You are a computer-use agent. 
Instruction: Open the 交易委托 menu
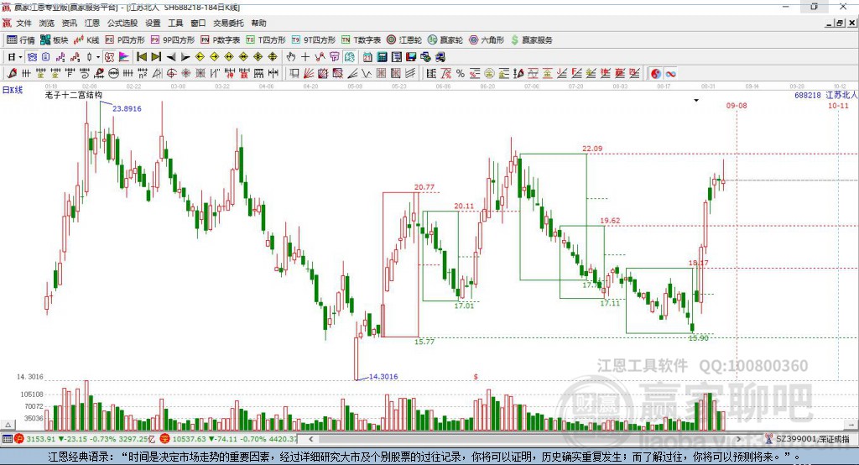click(x=228, y=23)
